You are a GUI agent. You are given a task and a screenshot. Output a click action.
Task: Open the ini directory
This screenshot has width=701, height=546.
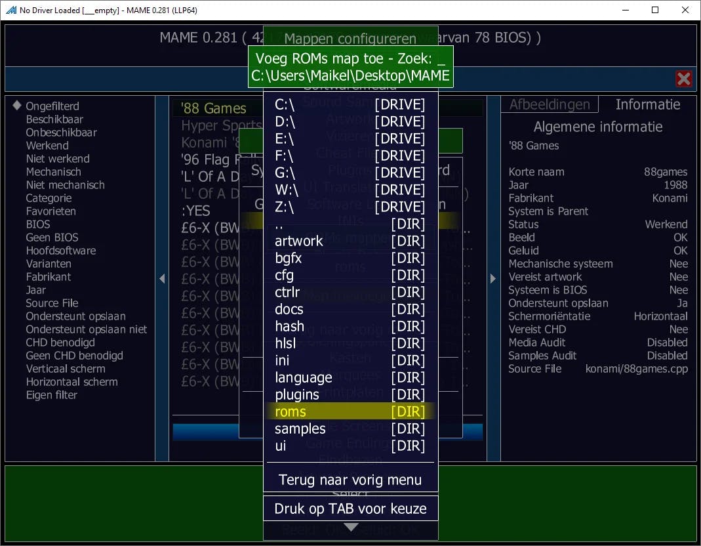[350, 360]
